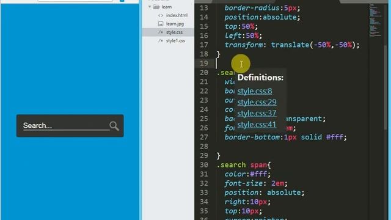Click border-bottom property on line 27
The width and height of the screenshot is (391, 220).
point(252,137)
